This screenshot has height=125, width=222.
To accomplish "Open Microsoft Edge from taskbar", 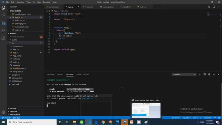I will point(96,122).
